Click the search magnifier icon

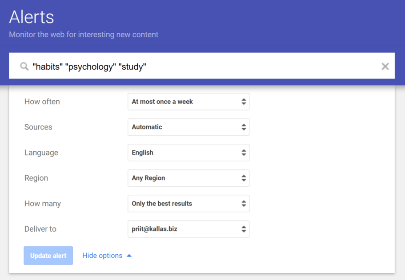coord(24,66)
